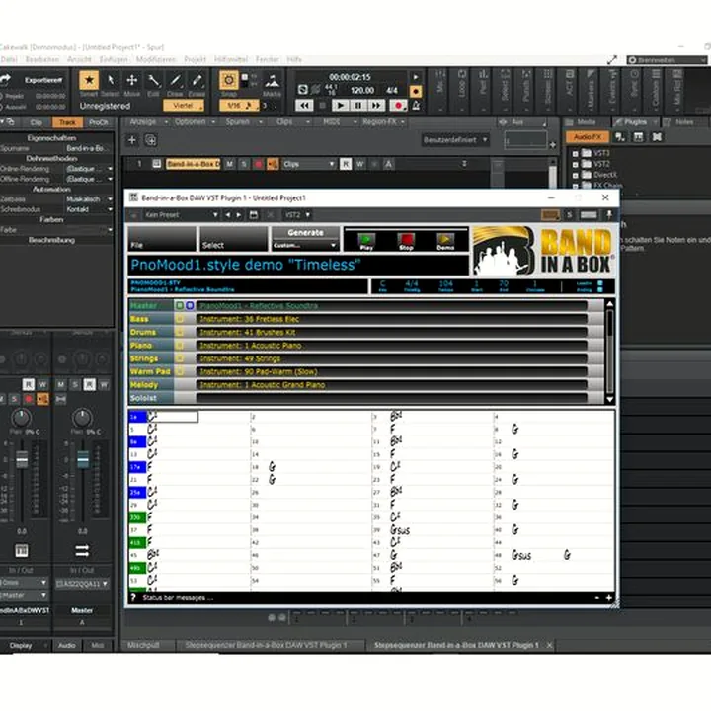
Task: Select the Smart tool star icon
Action: click(89, 80)
